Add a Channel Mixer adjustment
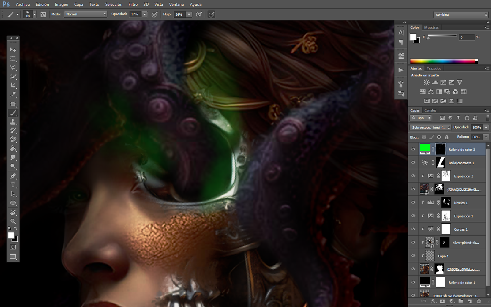 455,92
